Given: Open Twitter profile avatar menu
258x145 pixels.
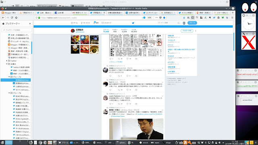Looking at the screenshot, I should click(x=184, y=23).
